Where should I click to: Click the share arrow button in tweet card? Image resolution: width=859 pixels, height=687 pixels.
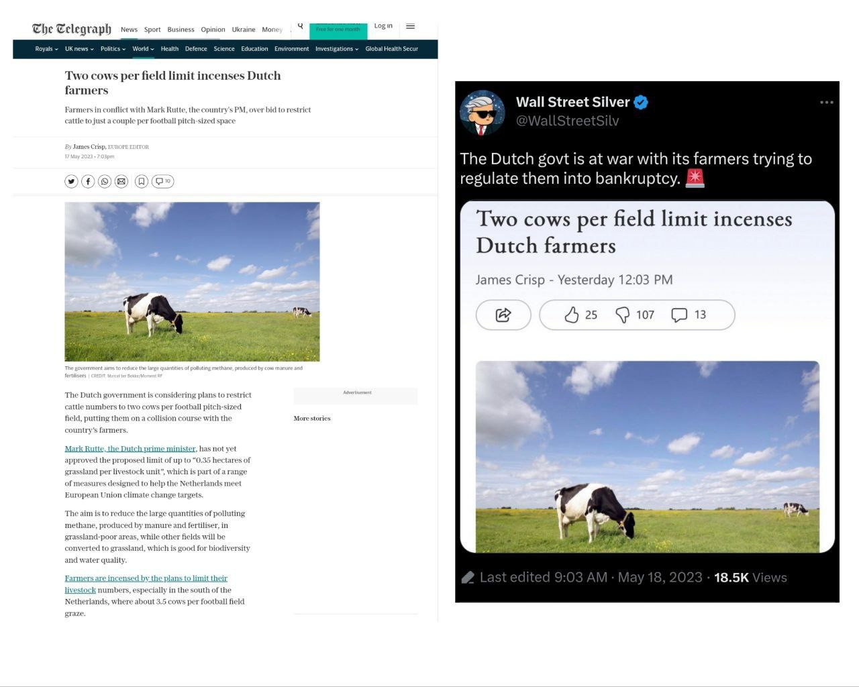(503, 315)
